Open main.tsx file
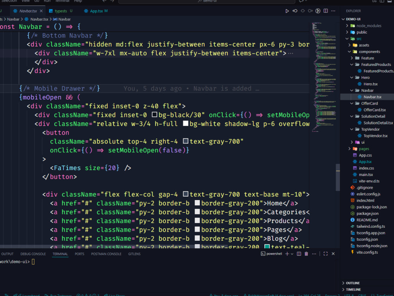The image size is (394, 296). (x=366, y=175)
